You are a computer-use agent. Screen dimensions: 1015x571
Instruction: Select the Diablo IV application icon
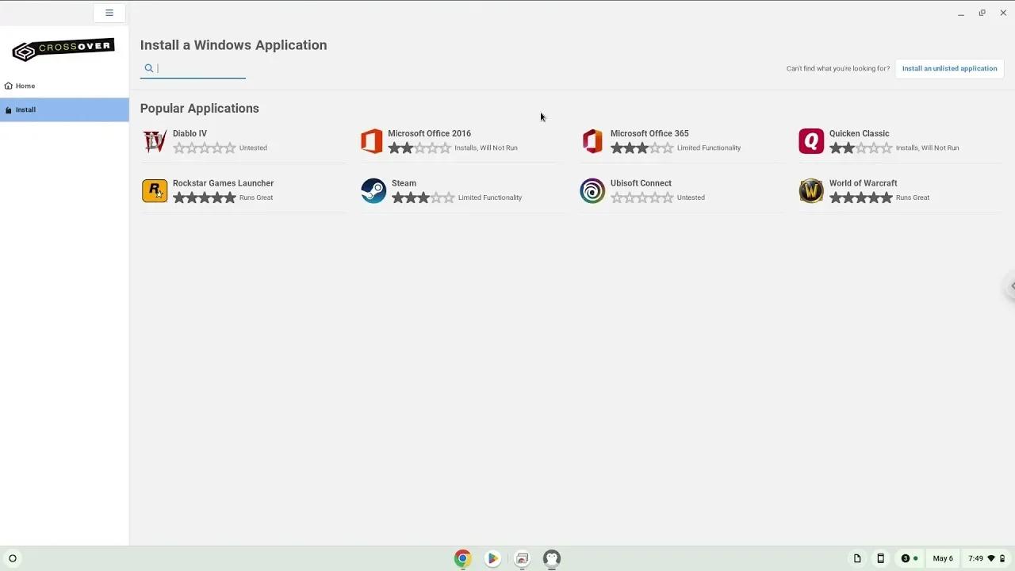(x=154, y=140)
